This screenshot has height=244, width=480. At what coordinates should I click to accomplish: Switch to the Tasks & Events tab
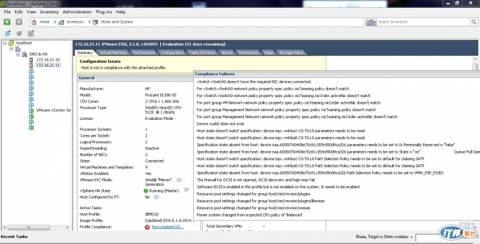(202, 53)
